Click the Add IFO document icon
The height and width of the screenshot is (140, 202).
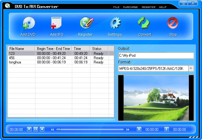pyautogui.click(x=56, y=23)
